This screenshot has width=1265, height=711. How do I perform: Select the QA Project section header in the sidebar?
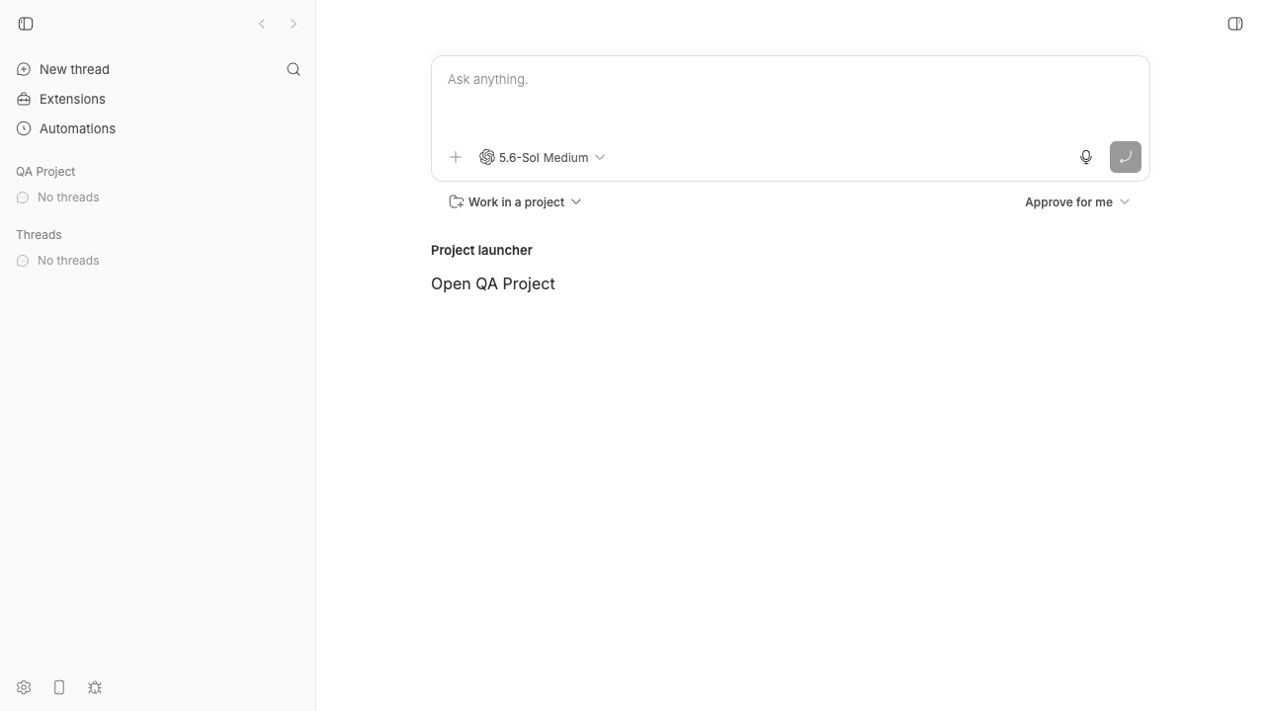45,172
